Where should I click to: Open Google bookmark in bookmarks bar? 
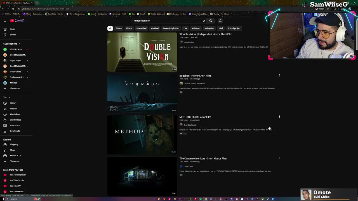click(x=141, y=14)
